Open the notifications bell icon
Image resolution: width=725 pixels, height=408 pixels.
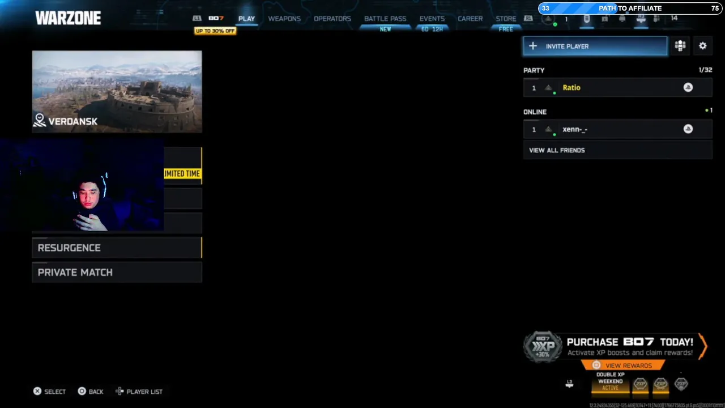click(x=622, y=19)
